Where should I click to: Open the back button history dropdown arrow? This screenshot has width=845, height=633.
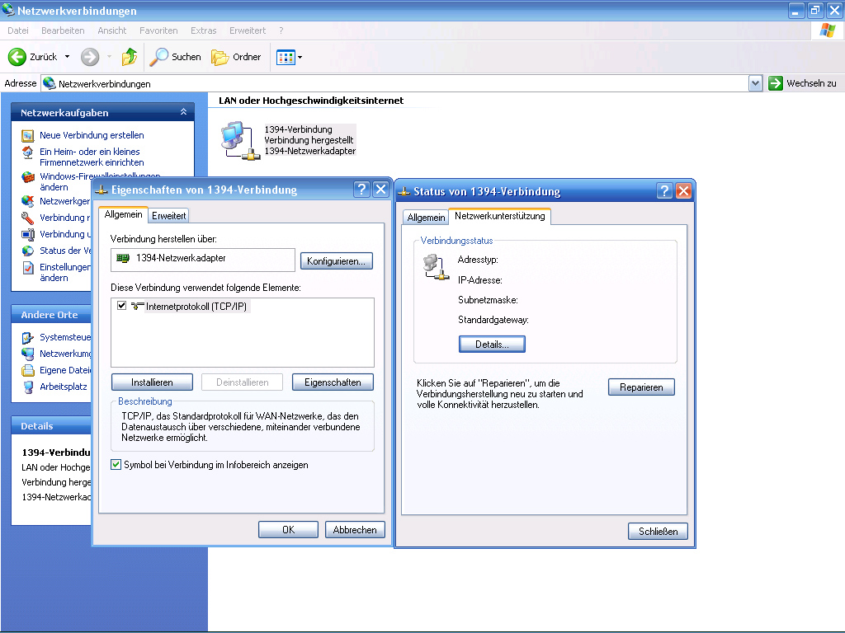68,57
